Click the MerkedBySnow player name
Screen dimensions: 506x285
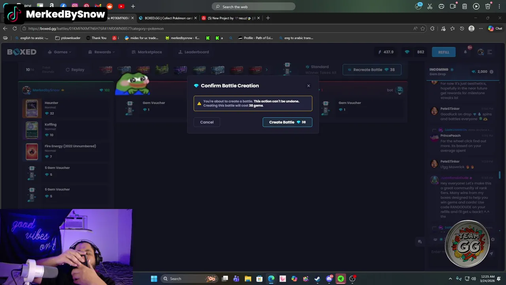pos(46,90)
